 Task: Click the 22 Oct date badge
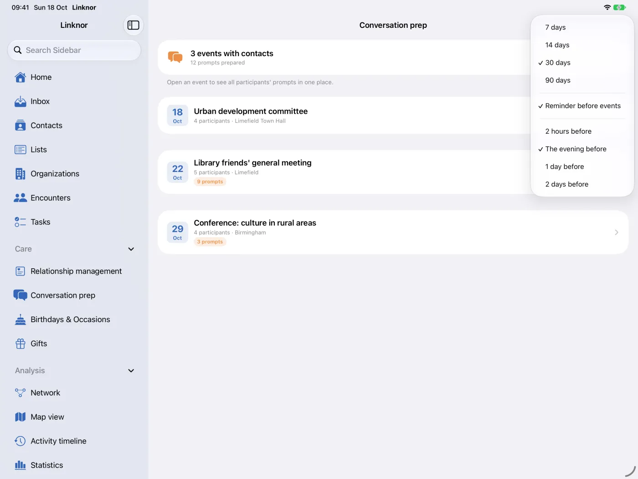click(x=177, y=172)
